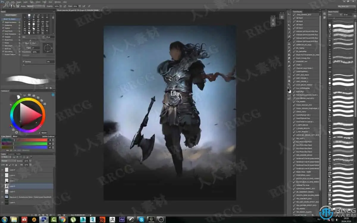Open the brush preset picker dropdown
Image resolution: width=357 pixels, height=223 pixels.
[x=12, y=6]
